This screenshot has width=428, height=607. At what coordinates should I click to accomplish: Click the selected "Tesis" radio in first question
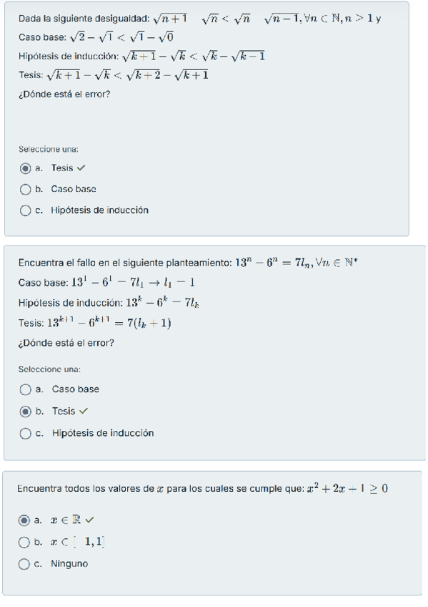25,167
